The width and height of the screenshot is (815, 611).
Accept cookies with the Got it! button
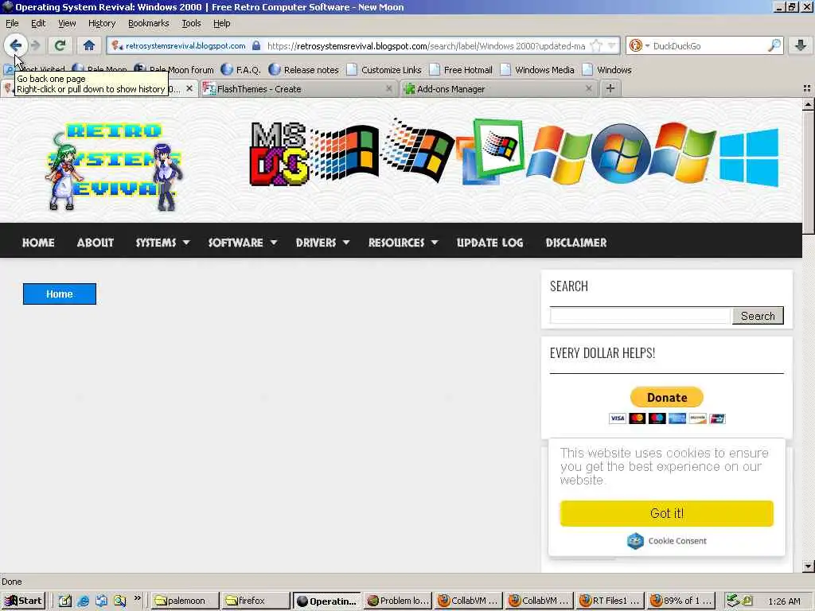667,513
